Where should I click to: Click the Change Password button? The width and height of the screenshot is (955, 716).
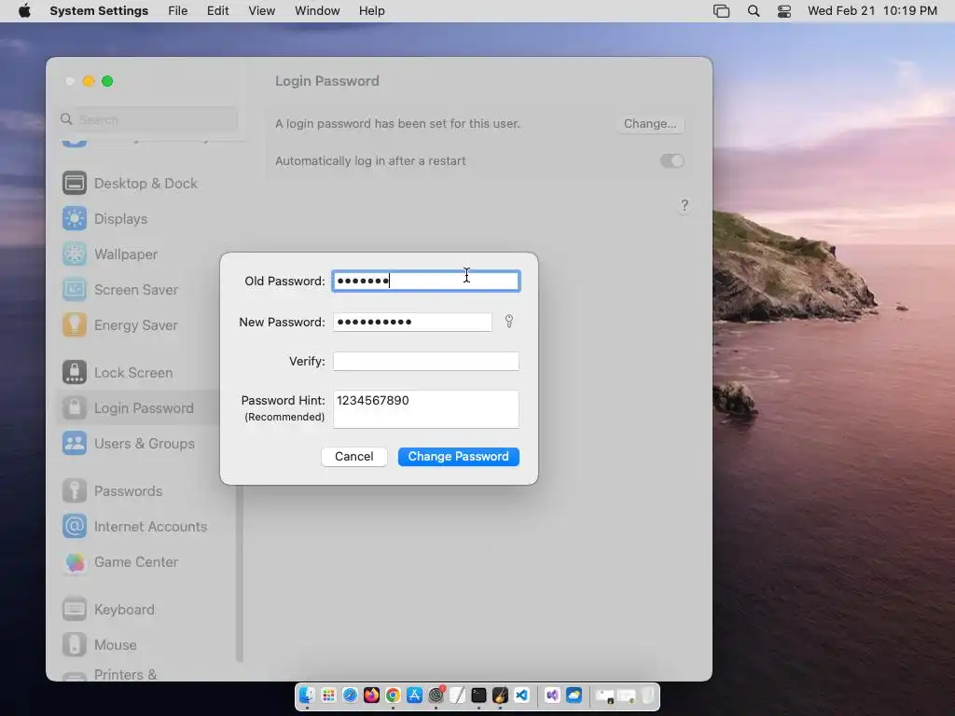pyautogui.click(x=459, y=457)
